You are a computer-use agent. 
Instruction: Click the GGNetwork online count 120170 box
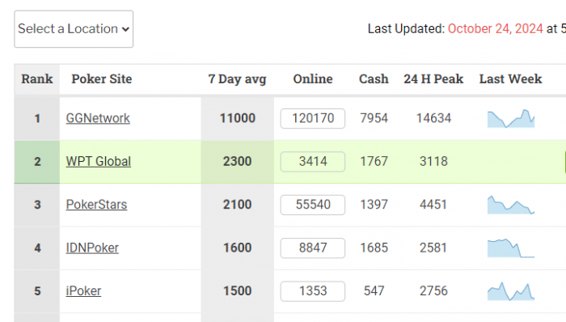click(313, 118)
